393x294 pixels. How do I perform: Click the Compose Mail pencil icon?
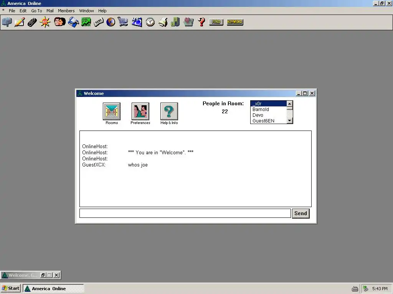(x=20, y=22)
